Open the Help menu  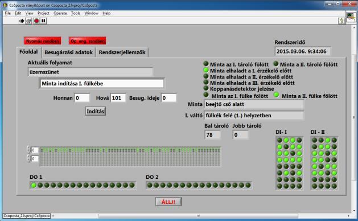pyautogui.click(x=106, y=13)
